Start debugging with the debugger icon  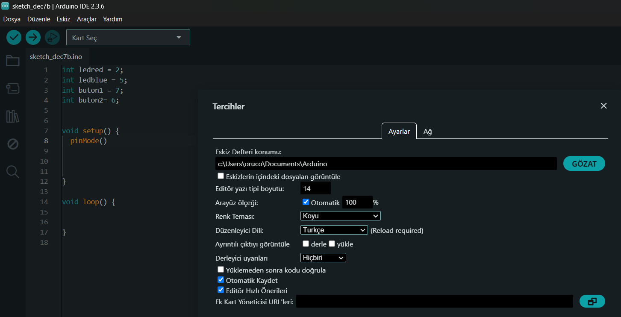[52, 38]
